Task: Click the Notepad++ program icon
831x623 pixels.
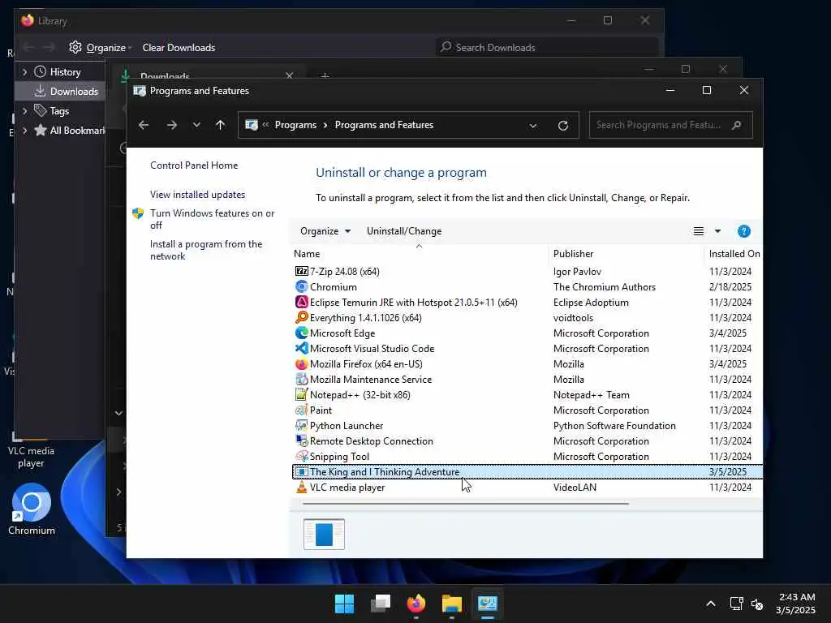Action: (302, 395)
